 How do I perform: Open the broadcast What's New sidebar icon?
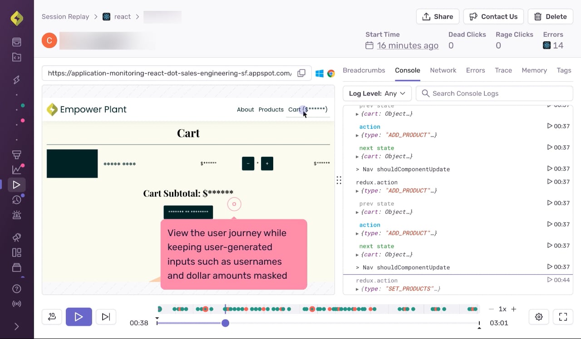pyautogui.click(x=17, y=304)
